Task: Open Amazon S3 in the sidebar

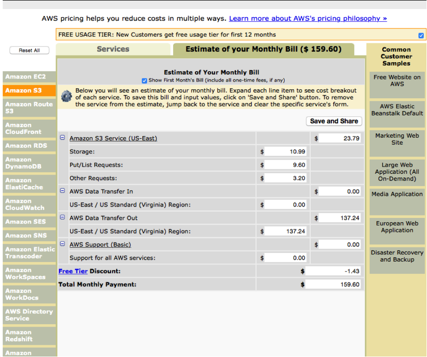Action: point(29,91)
